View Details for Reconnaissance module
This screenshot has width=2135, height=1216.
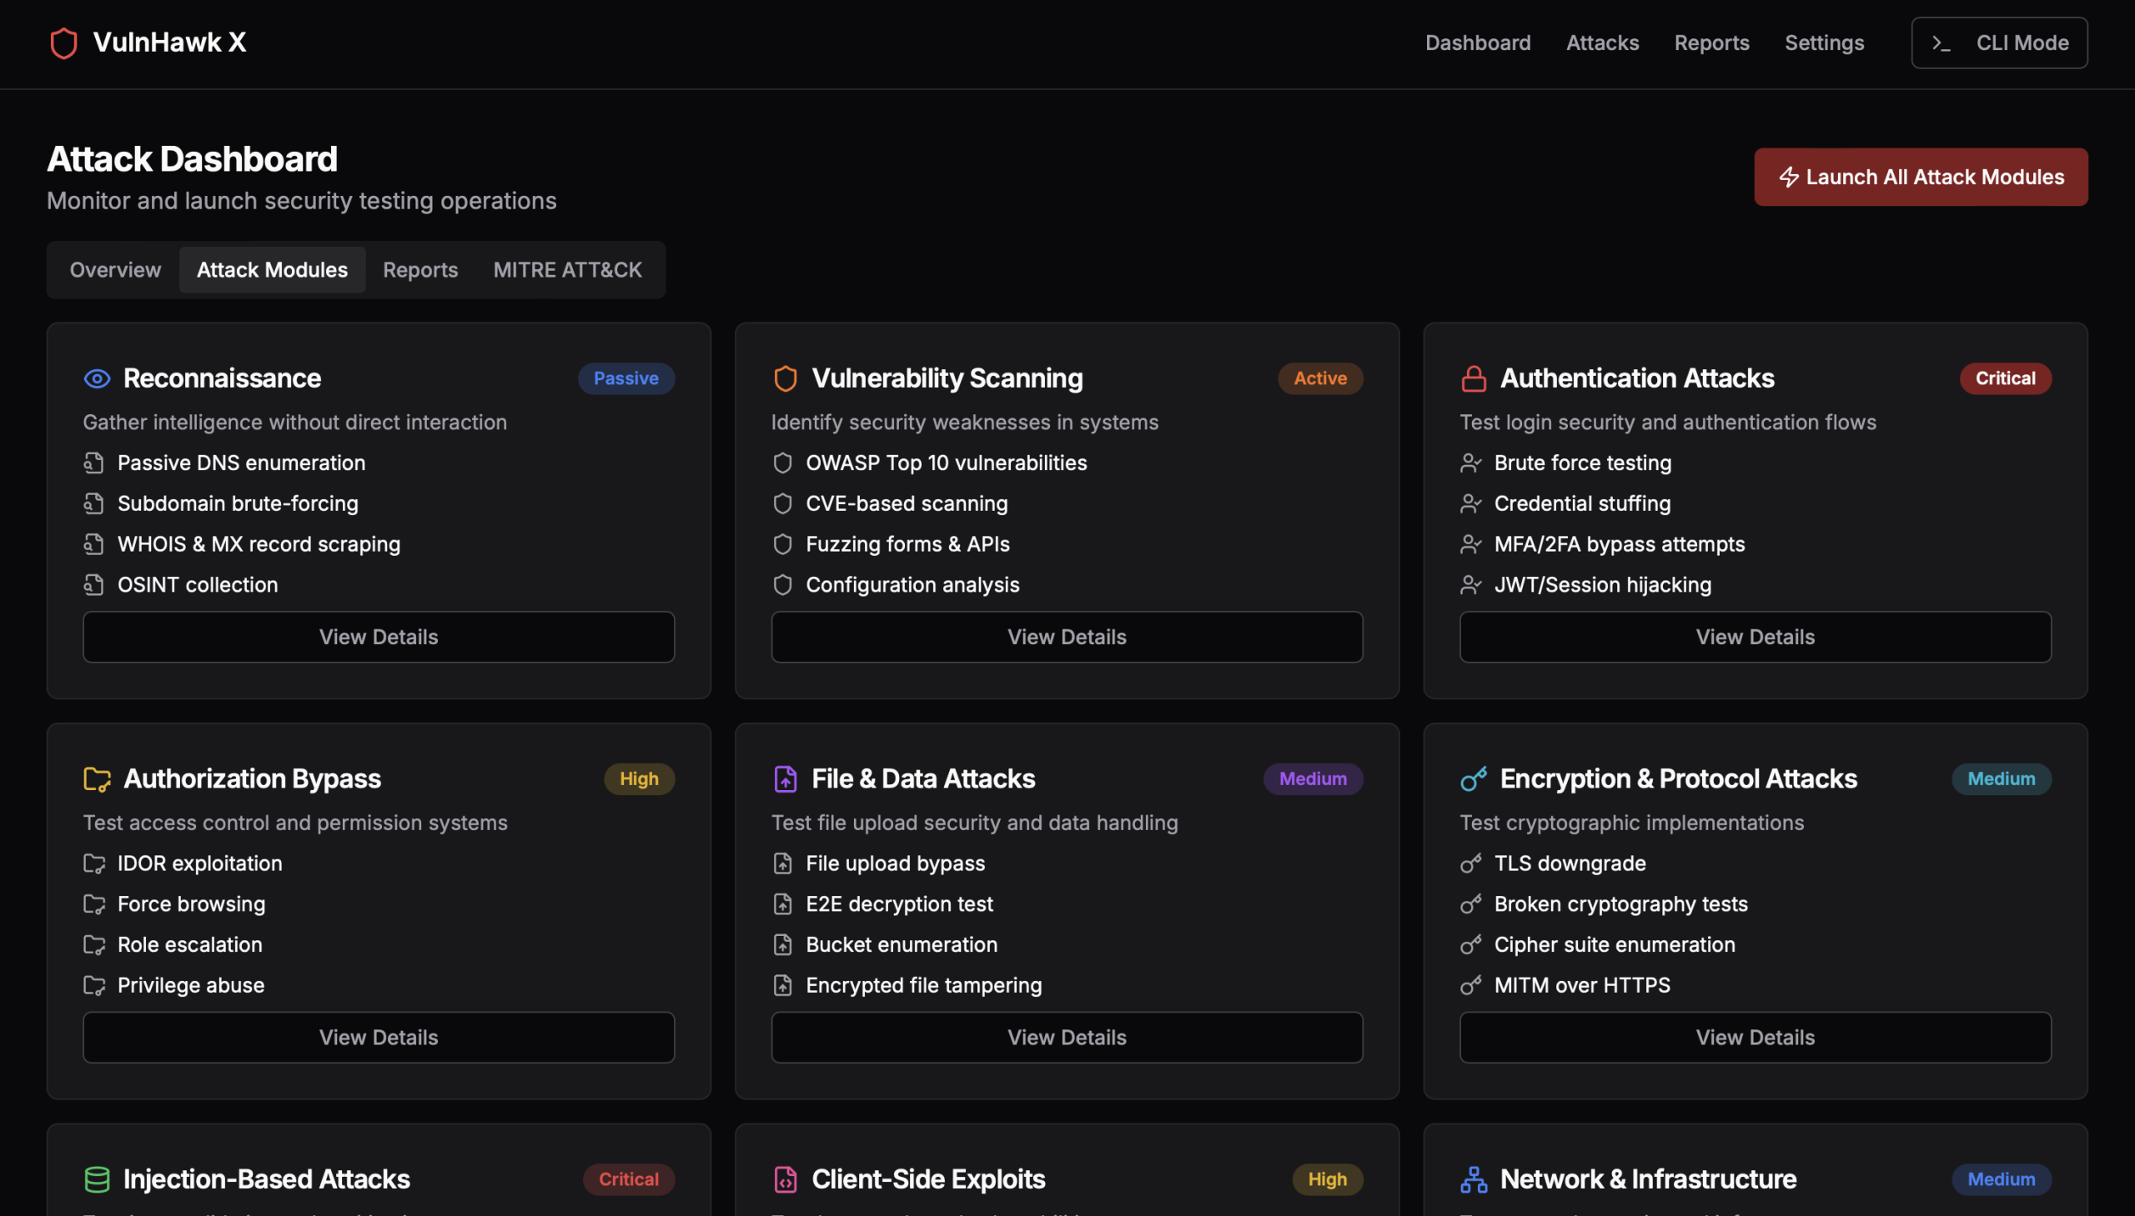(379, 638)
